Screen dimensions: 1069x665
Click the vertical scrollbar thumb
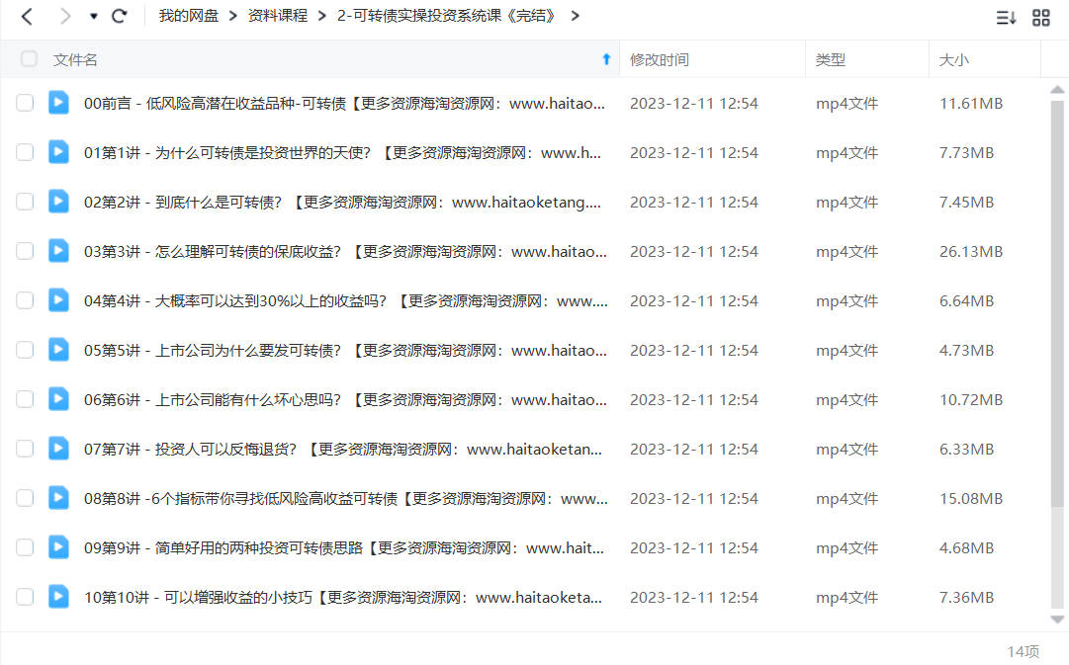1057,304
